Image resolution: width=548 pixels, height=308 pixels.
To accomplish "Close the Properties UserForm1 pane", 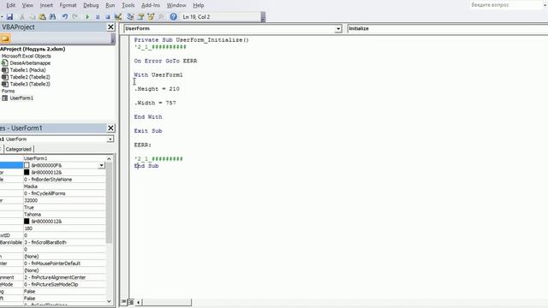I will tap(110, 128).
